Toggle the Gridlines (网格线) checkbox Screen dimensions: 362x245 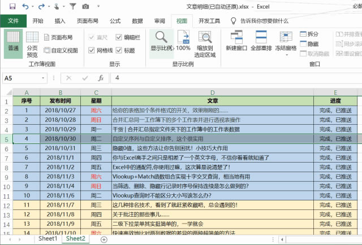click(92, 50)
